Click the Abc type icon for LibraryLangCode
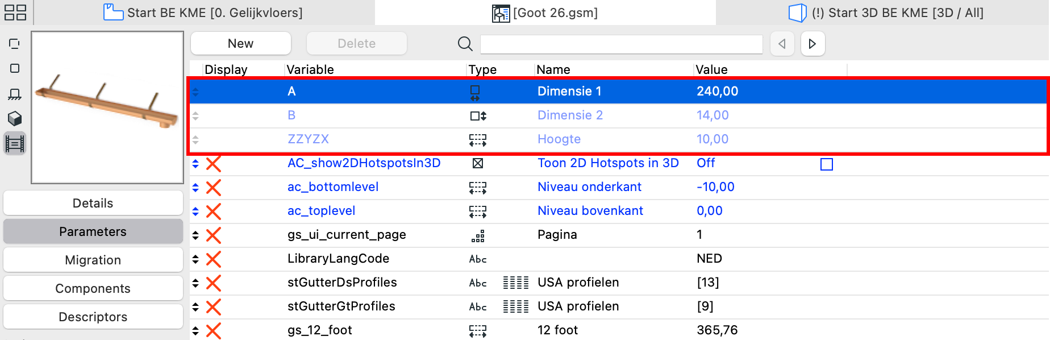The image size is (1050, 340). click(478, 259)
